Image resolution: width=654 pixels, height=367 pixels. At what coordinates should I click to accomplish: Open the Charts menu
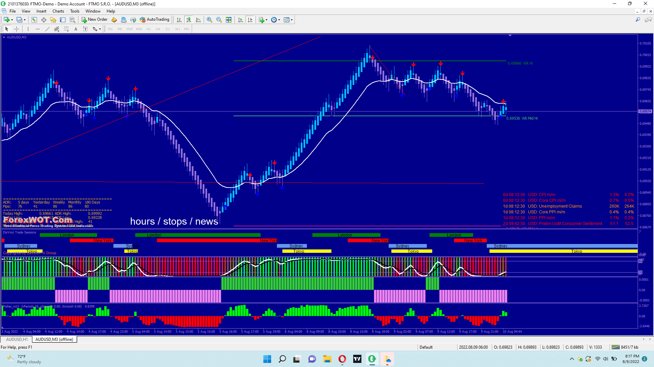click(x=58, y=11)
